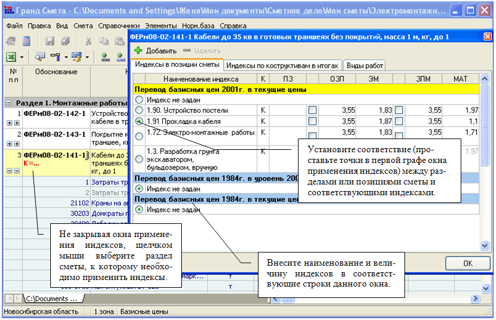This screenshot has width=496, height=320.
Task: Click the estimate parameters slider icon
Action: click(x=56, y=57)
